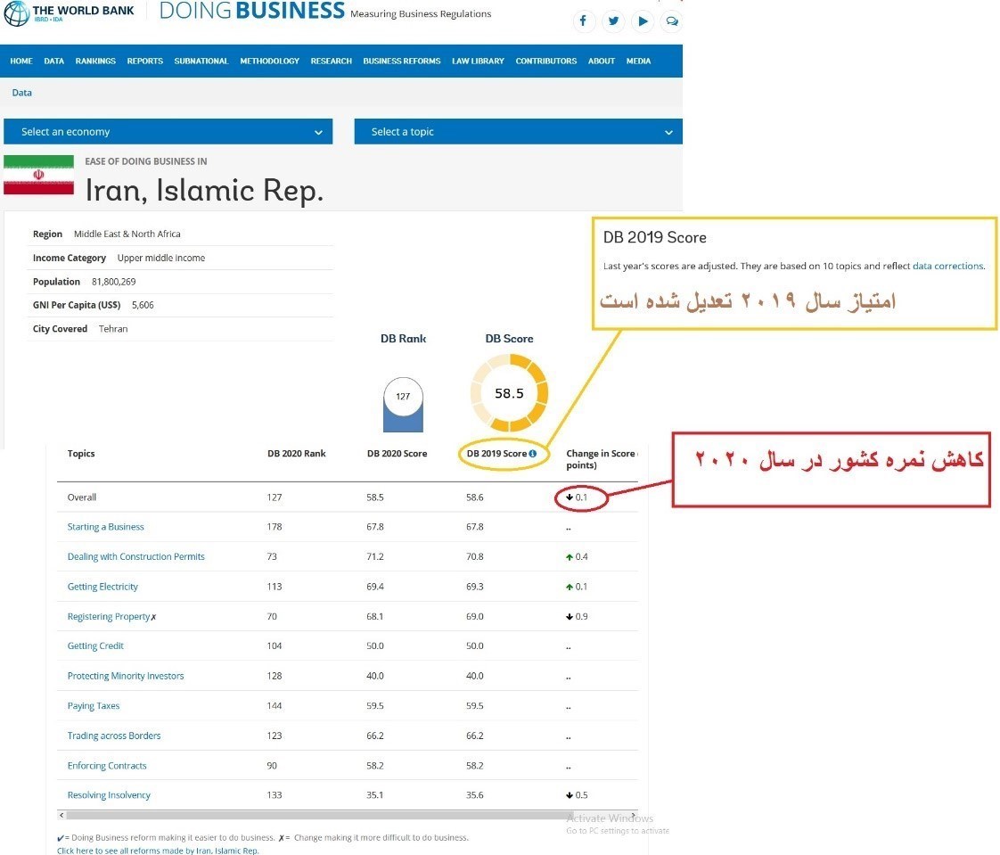Click the Change in Score column header
This screenshot has height=855, width=1000.
(602, 459)
